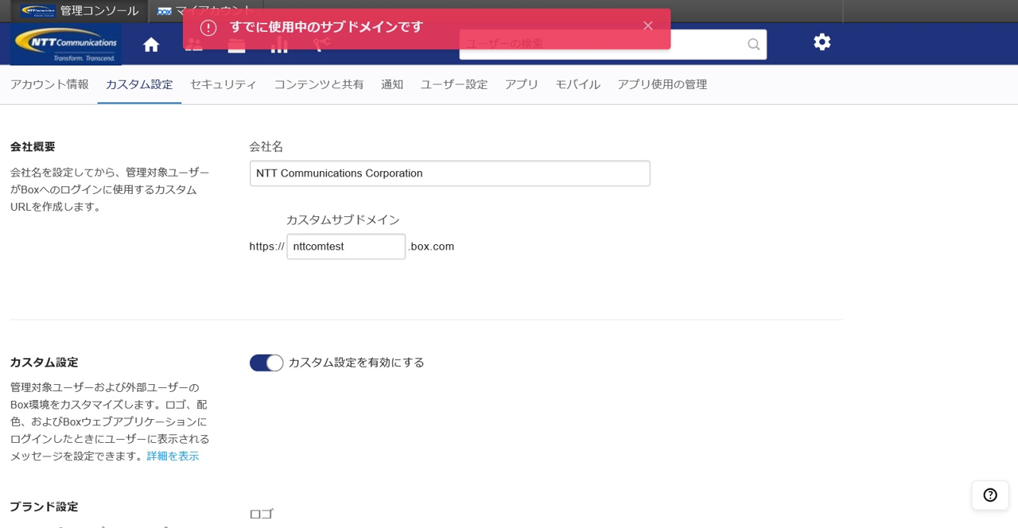The width and height of the screenshot is (1018, 528).
Task: Open settings with the gear icon
Action: (822, 42)
